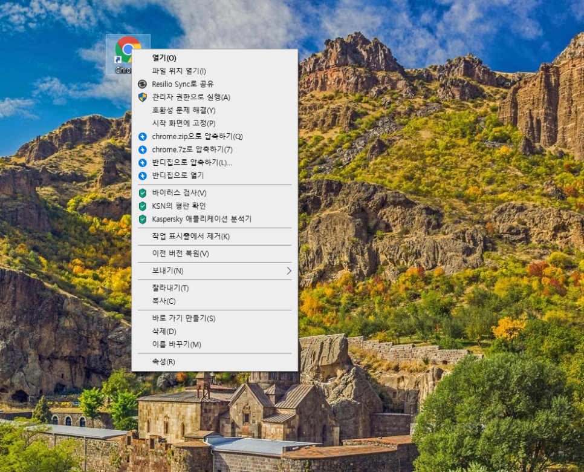The width and height of the screenshot is (584, 472).
Task: Choose 복사(C) to copy
Action: pos(215,301)
